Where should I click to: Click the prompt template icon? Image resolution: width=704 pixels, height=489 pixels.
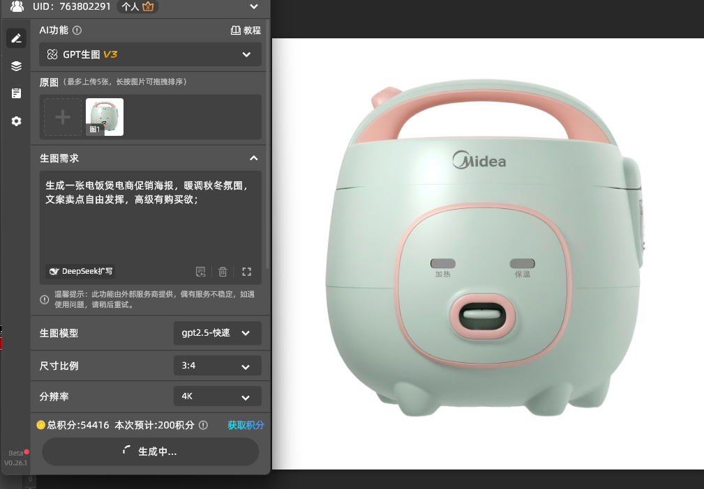coord(200,271)
